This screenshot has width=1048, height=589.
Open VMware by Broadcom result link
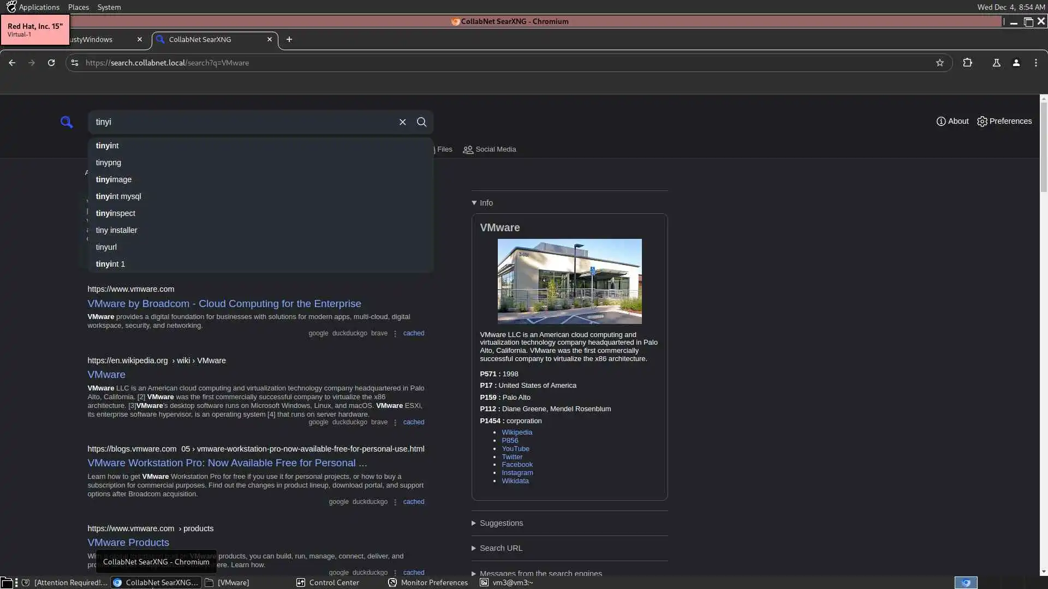tap(224, 304)
